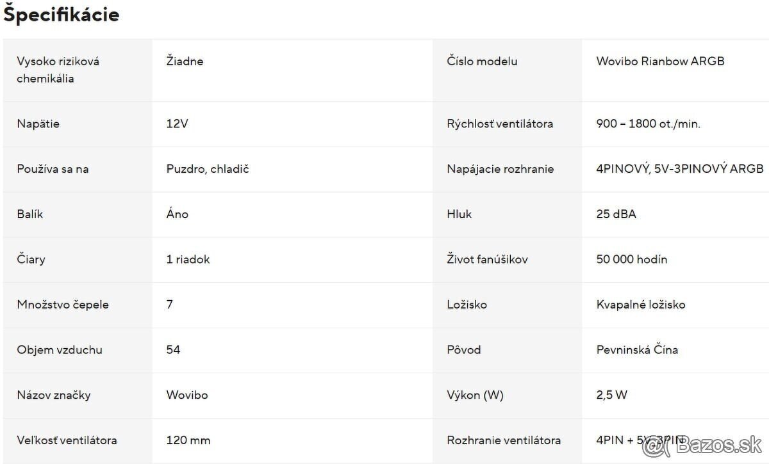Select the 1 riadok value
The width and height of the screenshot is (769, 464).
(188, 260)
